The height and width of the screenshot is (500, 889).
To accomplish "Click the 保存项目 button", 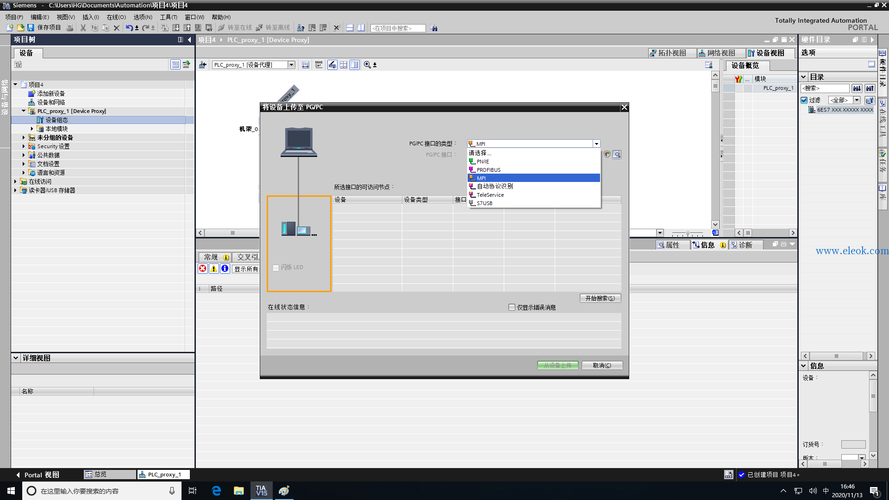I will 44,28.
